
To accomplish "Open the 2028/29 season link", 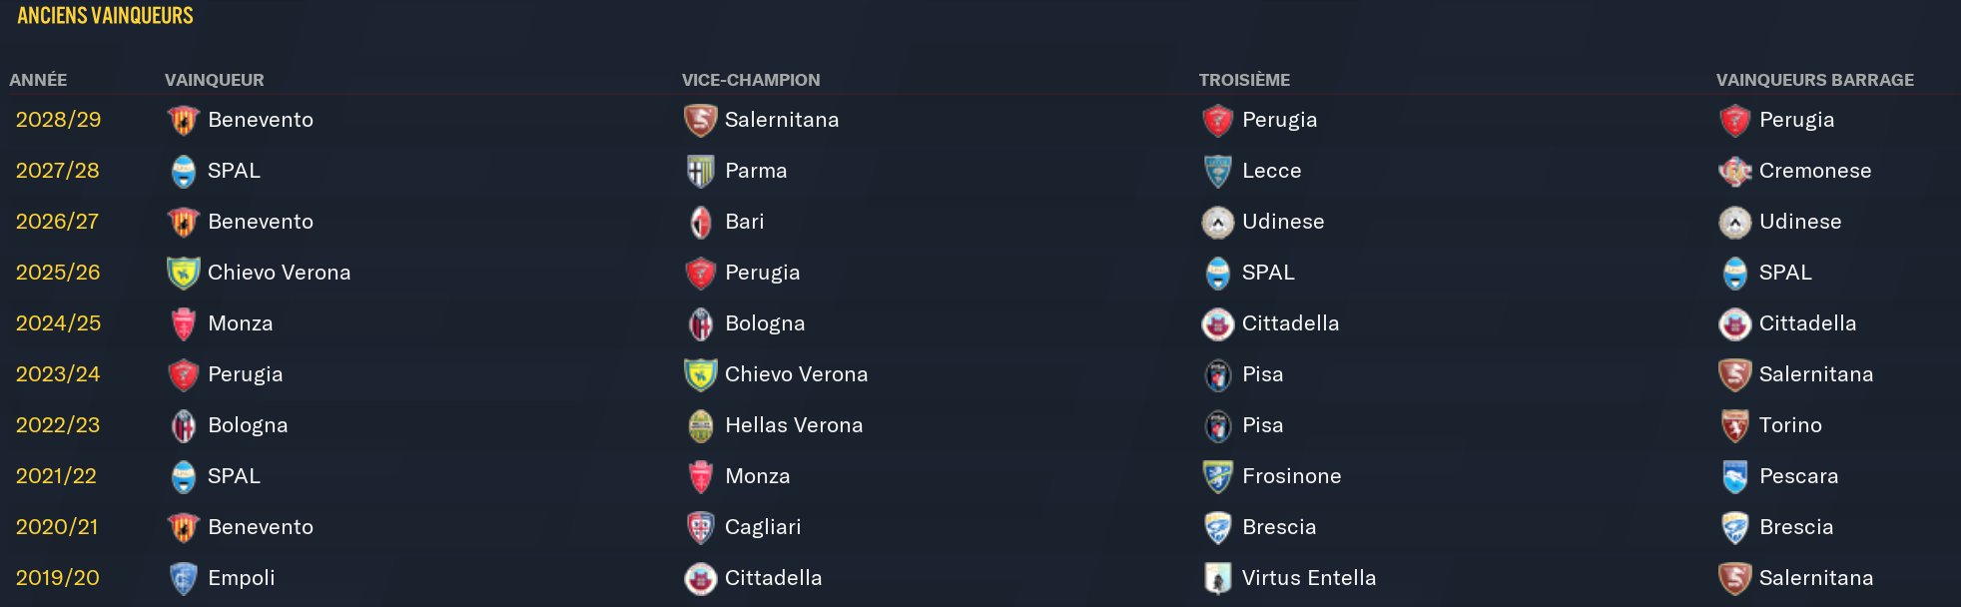I will click(x=58, y=120).
